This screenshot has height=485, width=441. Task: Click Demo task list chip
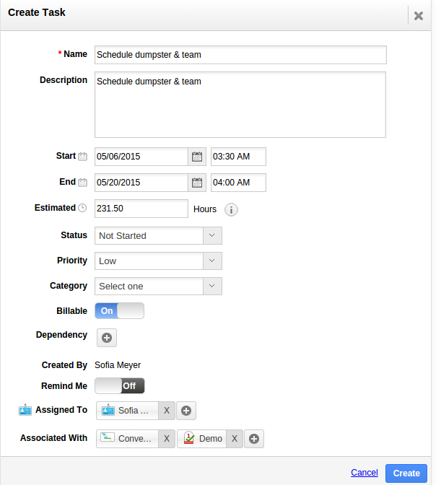pos(201,439)
